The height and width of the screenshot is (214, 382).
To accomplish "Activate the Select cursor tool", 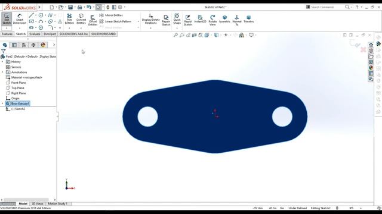I will point(98,7).
